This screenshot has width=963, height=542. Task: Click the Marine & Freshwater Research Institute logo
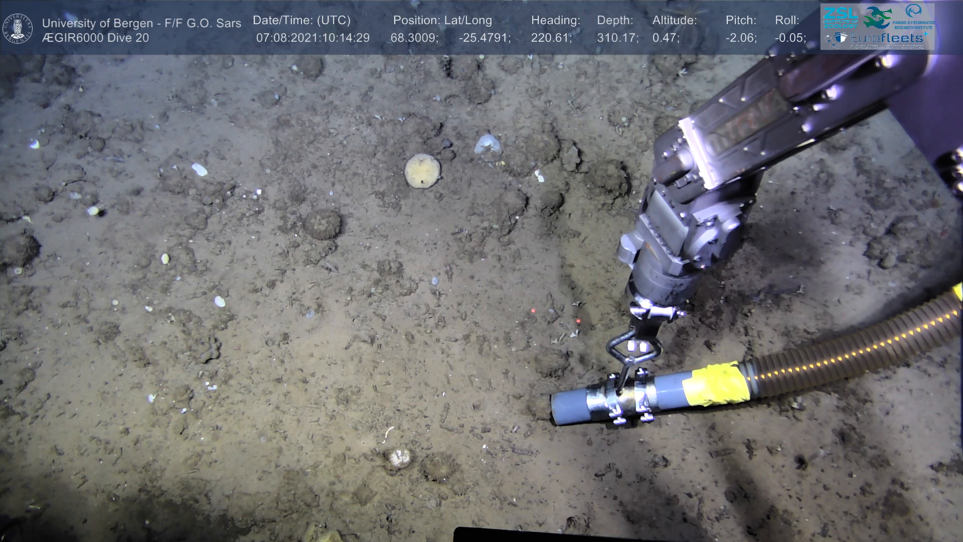pyautogui.click(x=914, y=16)
